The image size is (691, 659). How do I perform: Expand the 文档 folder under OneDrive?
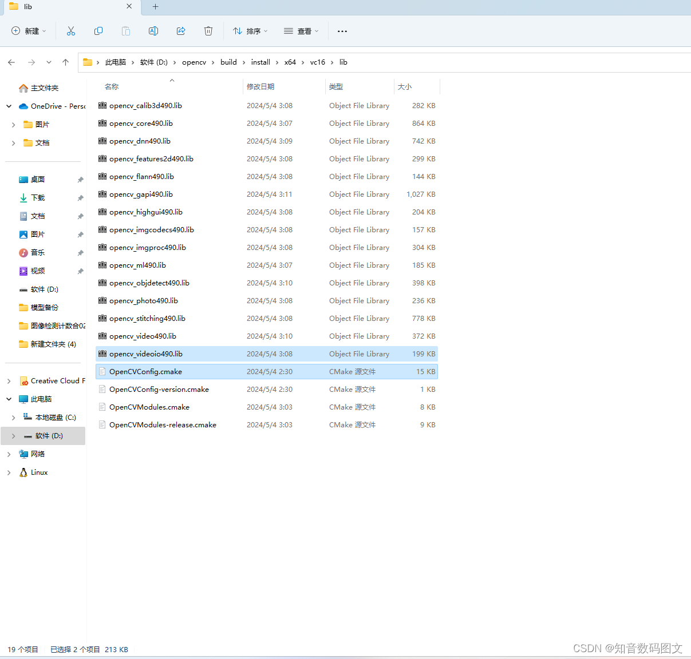tap(14, 143)
